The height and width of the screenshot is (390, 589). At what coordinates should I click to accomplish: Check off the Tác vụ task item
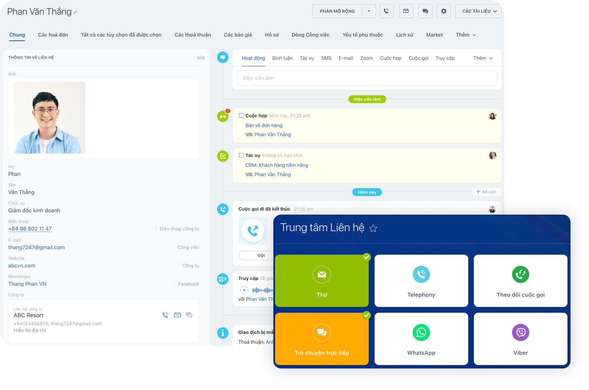click(241, 155)
